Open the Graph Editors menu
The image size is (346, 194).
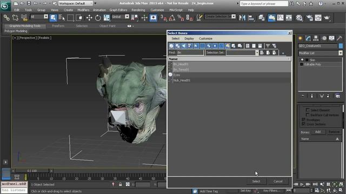(x=118, y=10)
